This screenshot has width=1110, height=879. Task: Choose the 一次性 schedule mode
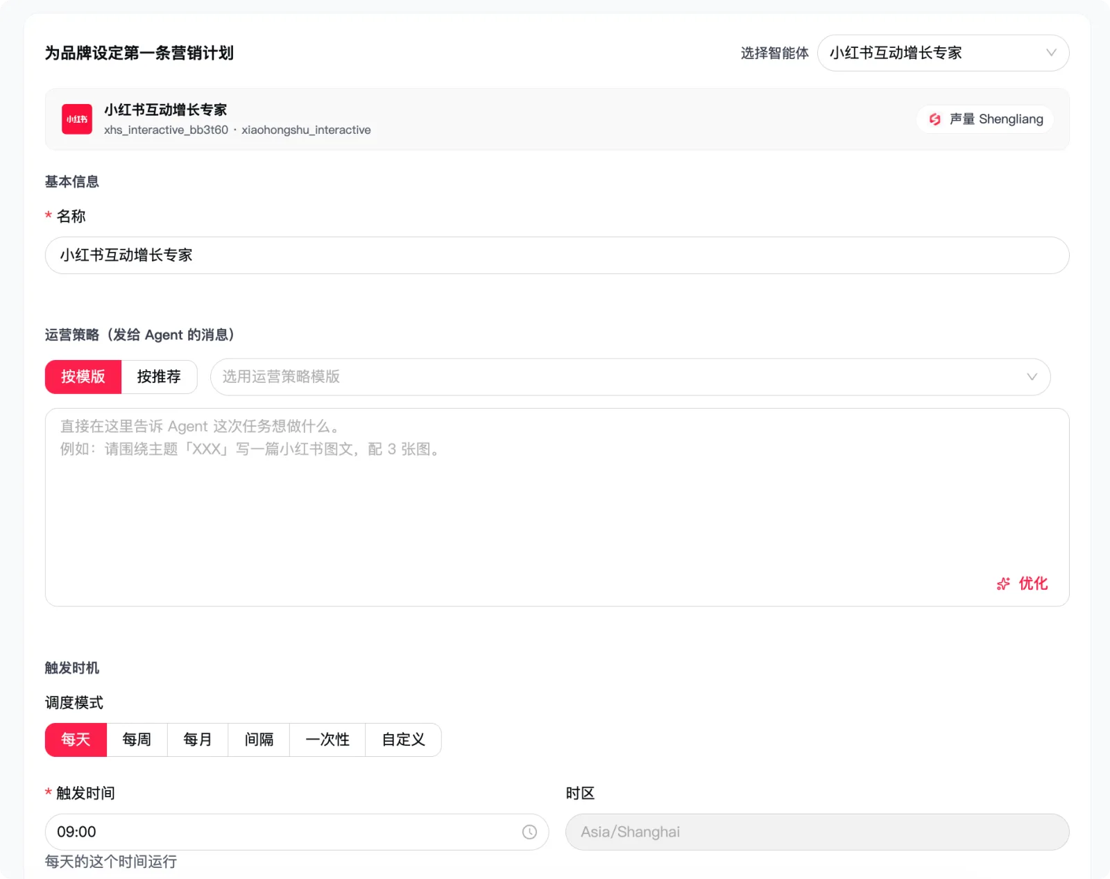327,740
